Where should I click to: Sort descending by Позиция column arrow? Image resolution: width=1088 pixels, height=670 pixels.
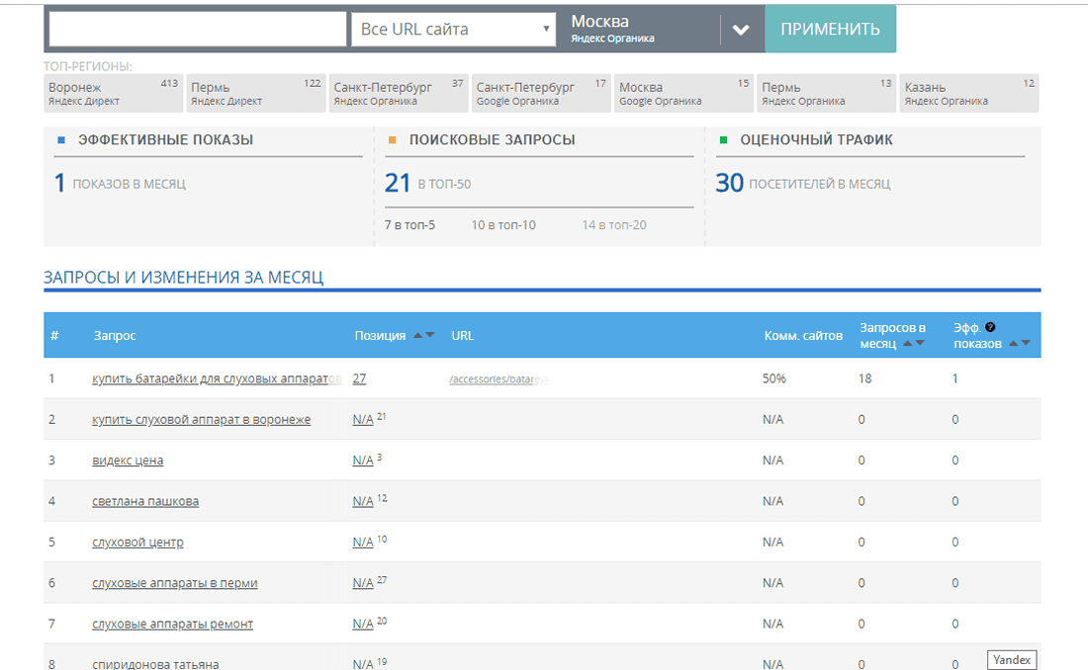click(x=429, y=335)
